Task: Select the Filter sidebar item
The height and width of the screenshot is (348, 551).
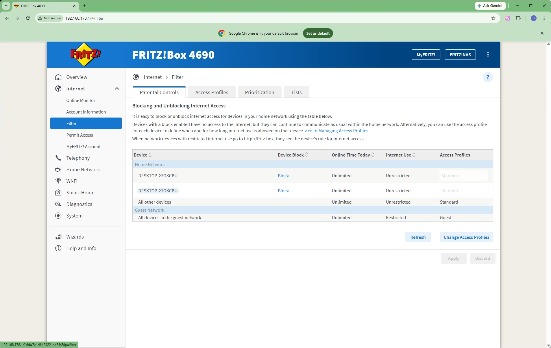Action: click(x=86, y=123)
